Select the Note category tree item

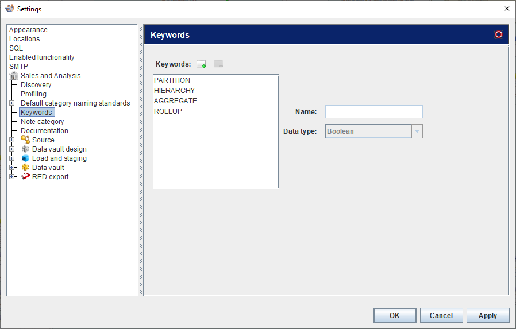[x=42, y=122]
